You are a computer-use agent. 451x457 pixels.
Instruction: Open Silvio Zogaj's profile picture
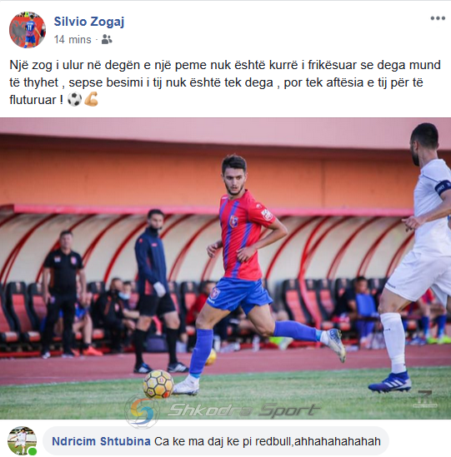click(x=28, y=30)
